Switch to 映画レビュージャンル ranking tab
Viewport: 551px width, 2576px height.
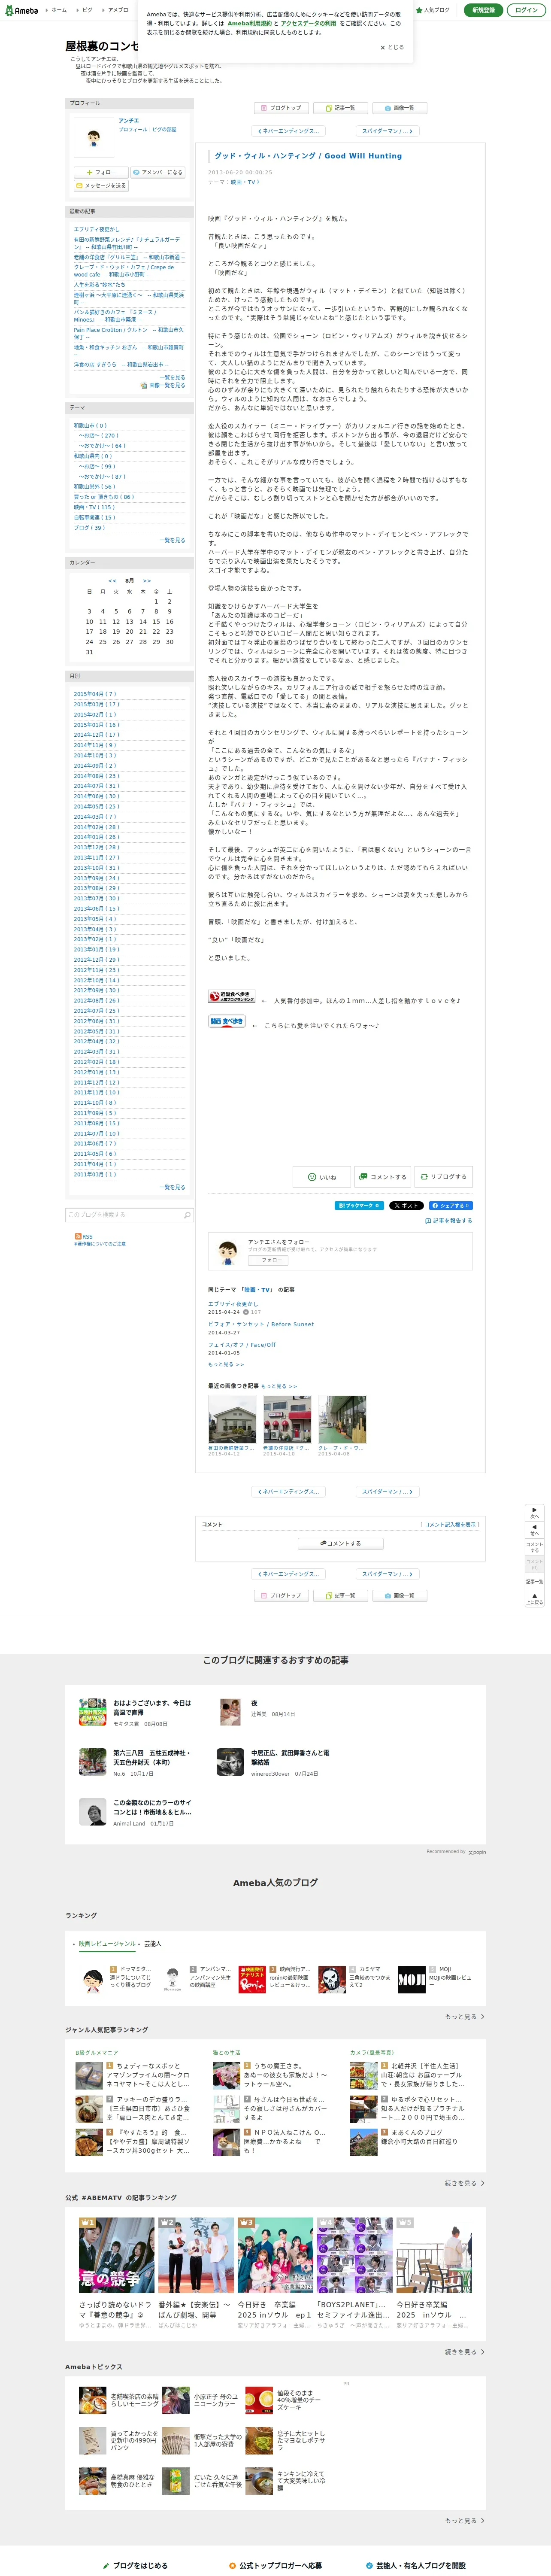[107, 1943]
